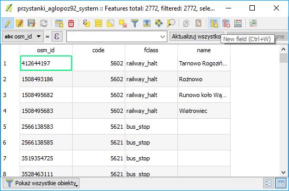Open expression dialog epsilon button
289x191 pixels.
(57, 36)
